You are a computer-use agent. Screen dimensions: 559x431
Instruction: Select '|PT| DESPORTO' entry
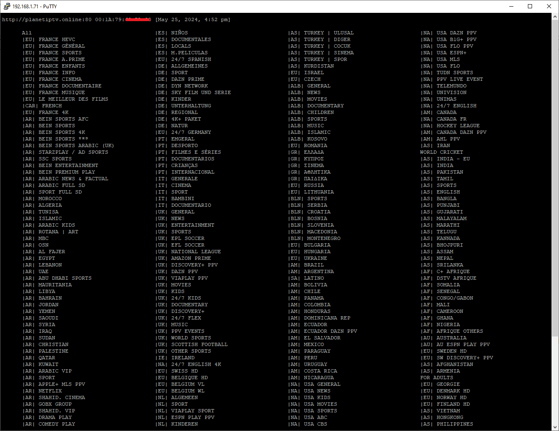coord(177,145)
